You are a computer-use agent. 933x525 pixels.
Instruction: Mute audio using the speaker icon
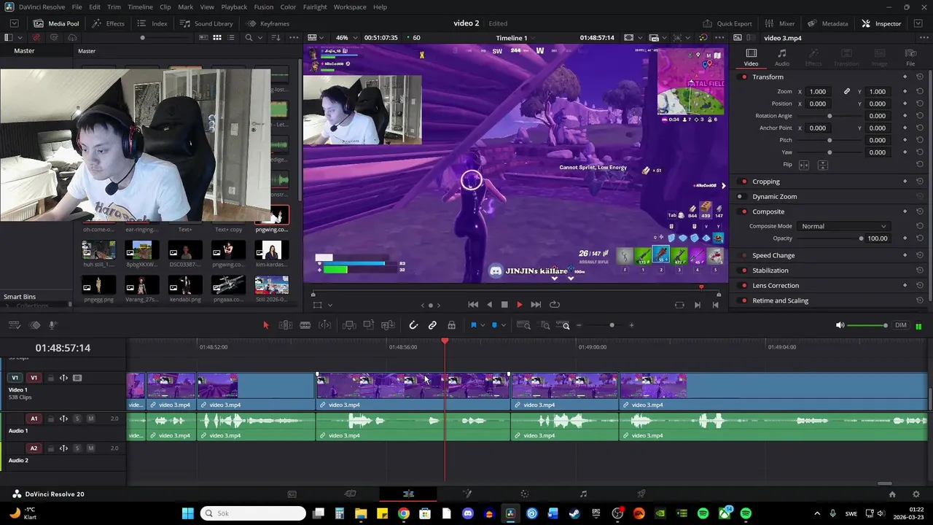[840, 325]
